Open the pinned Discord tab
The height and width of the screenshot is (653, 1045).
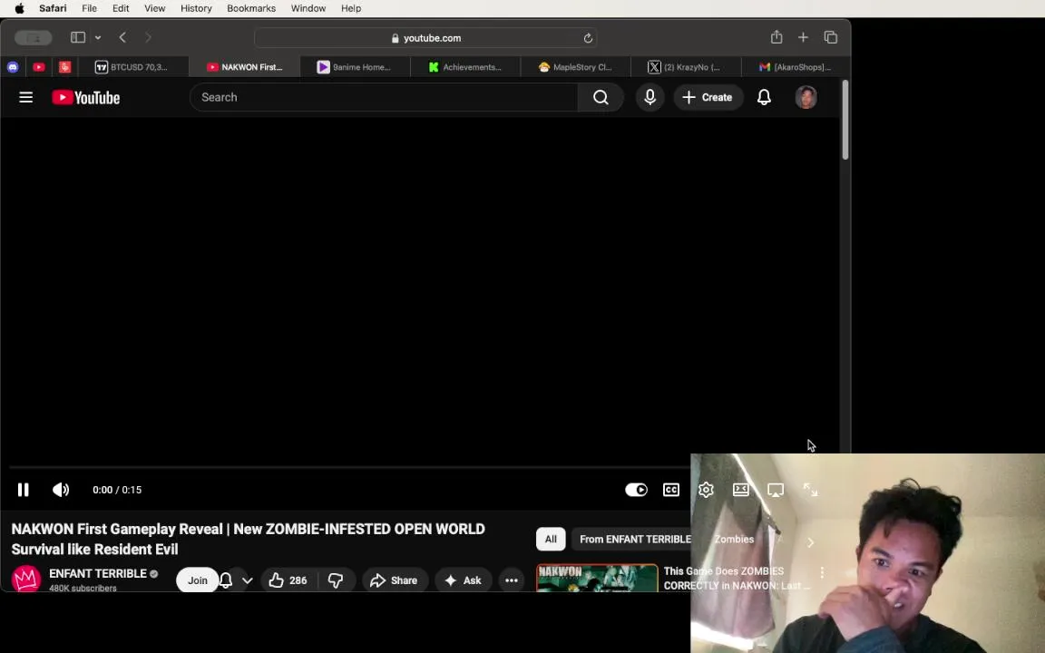(13, 66)
